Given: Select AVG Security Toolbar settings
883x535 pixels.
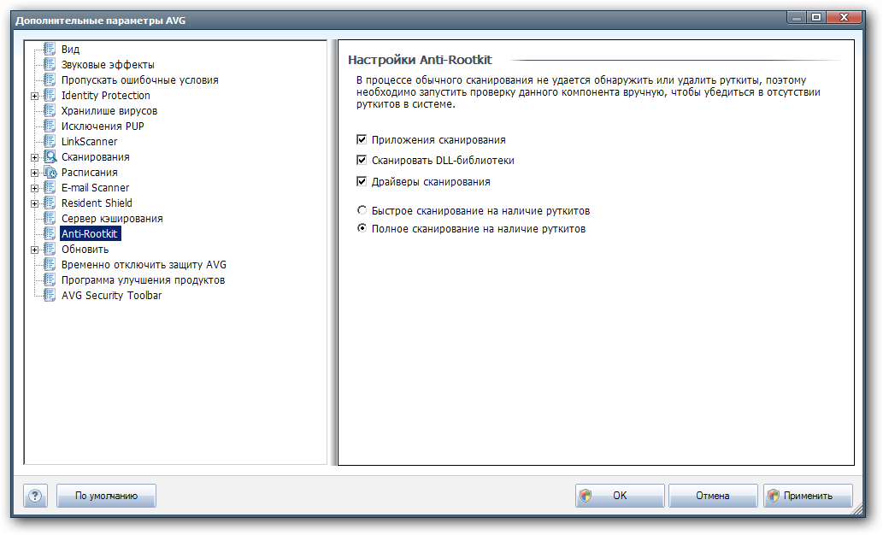Looking at the screenshot, I should 111,295.
